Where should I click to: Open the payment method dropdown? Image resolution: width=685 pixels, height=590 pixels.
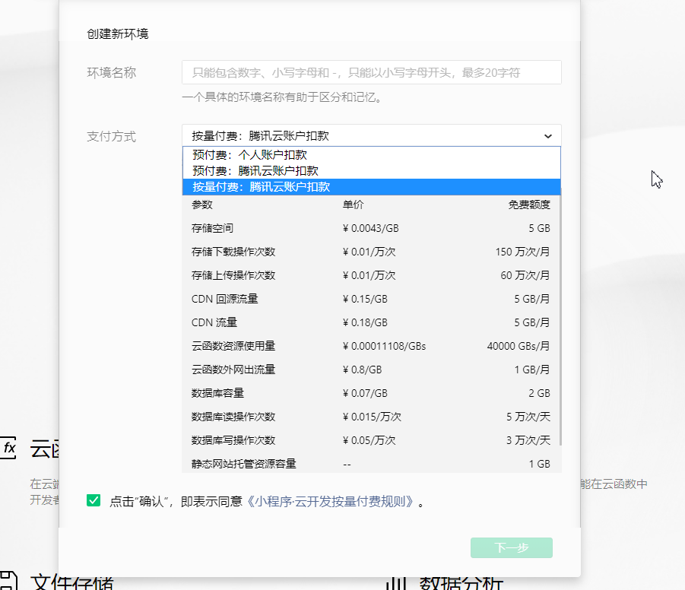pos(371,136)
